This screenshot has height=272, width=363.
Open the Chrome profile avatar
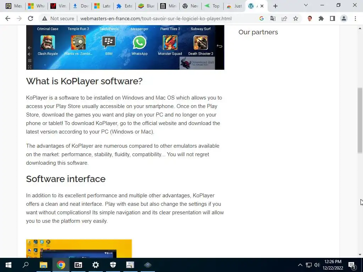pos(344,18)
